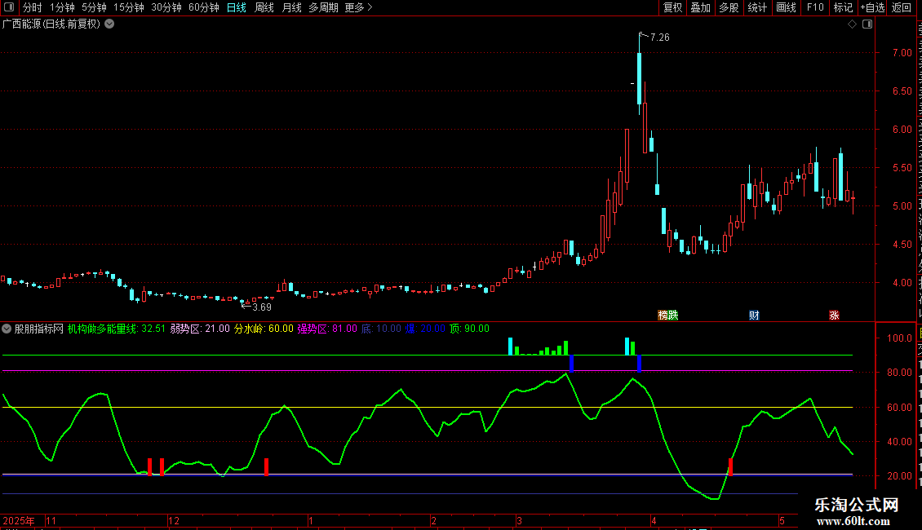Click the diamond icon above the chart
This screenshot has width=922, height=530.
click(x=852, y=24)
